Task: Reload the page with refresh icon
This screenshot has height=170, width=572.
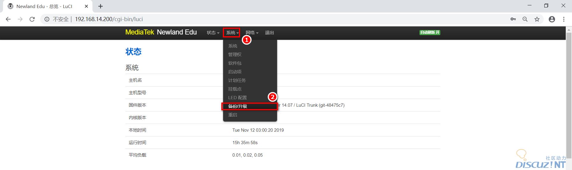Action: (32, 19)
